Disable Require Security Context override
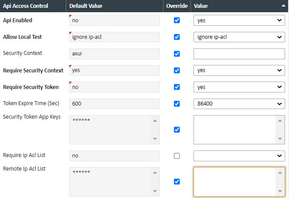 tap(177, 70)
